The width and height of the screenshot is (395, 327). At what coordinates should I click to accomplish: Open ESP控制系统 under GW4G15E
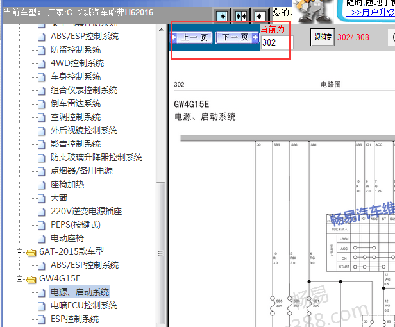75,319
